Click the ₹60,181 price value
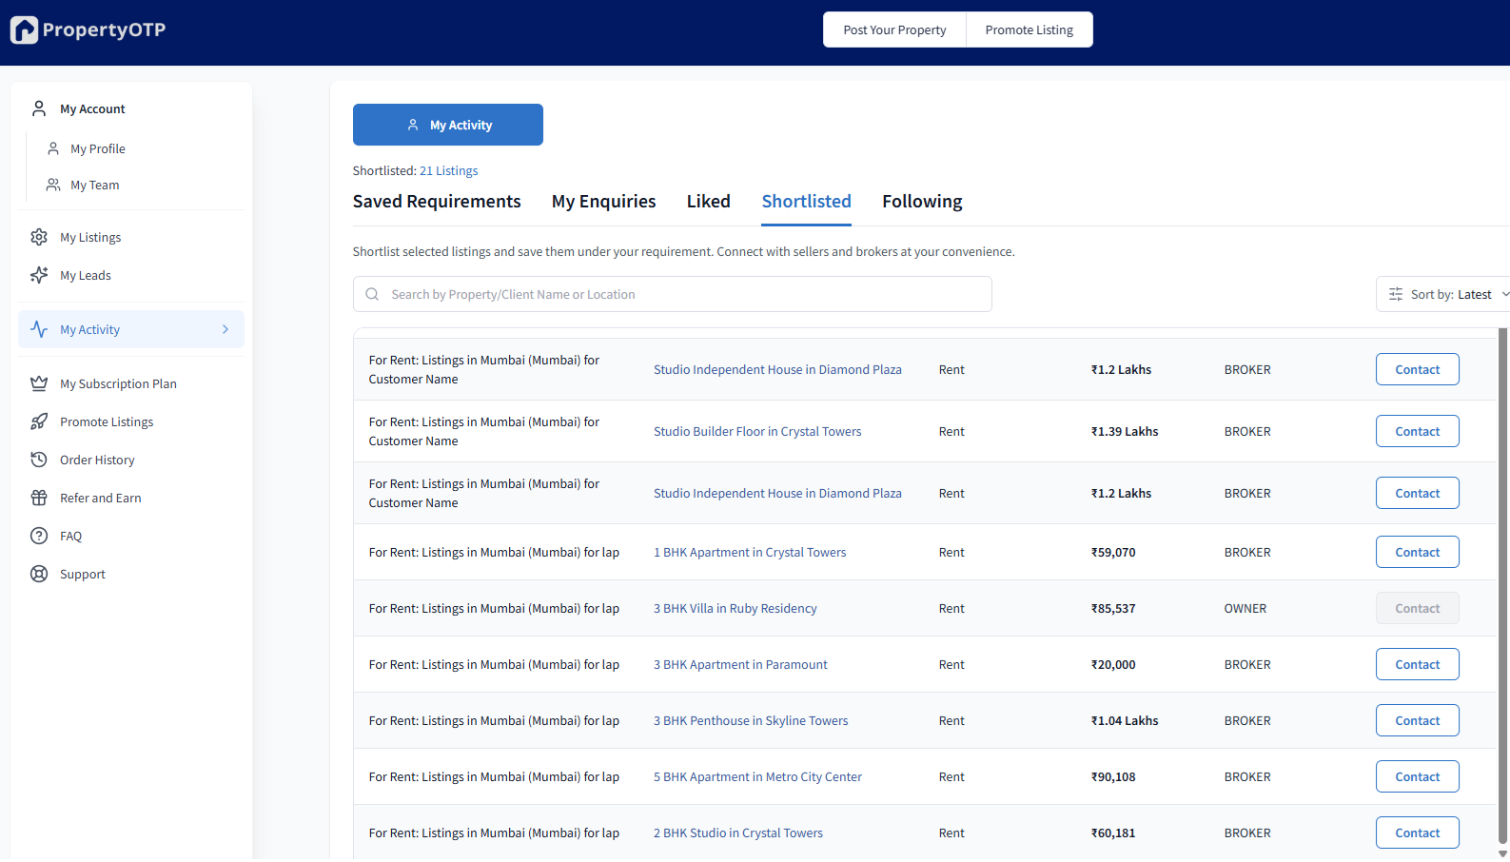The height and width of the screenshot is (862, 1510). 1113,833
